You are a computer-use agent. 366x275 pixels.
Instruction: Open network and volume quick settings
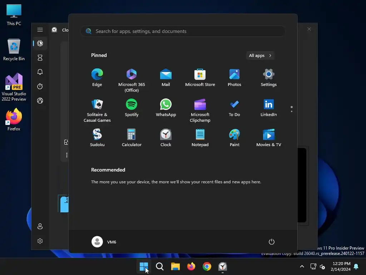pyautogui.click(x=318, y=266)
